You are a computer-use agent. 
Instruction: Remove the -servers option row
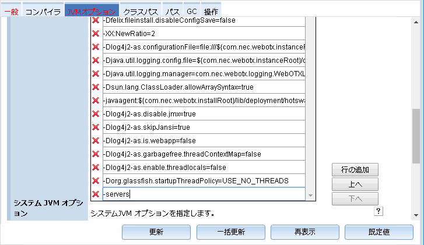(x=96, y=194)
